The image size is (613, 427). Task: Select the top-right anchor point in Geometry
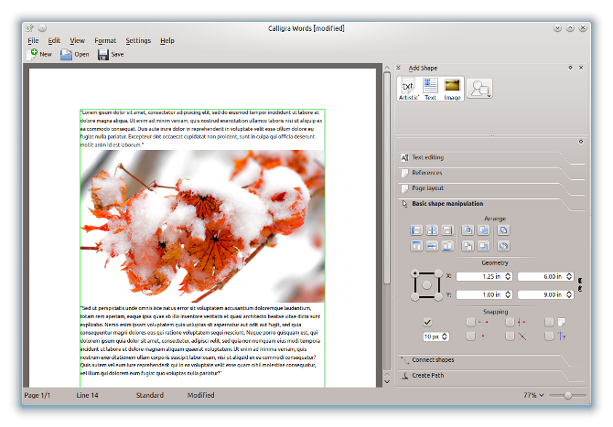(x=438, y=273)
